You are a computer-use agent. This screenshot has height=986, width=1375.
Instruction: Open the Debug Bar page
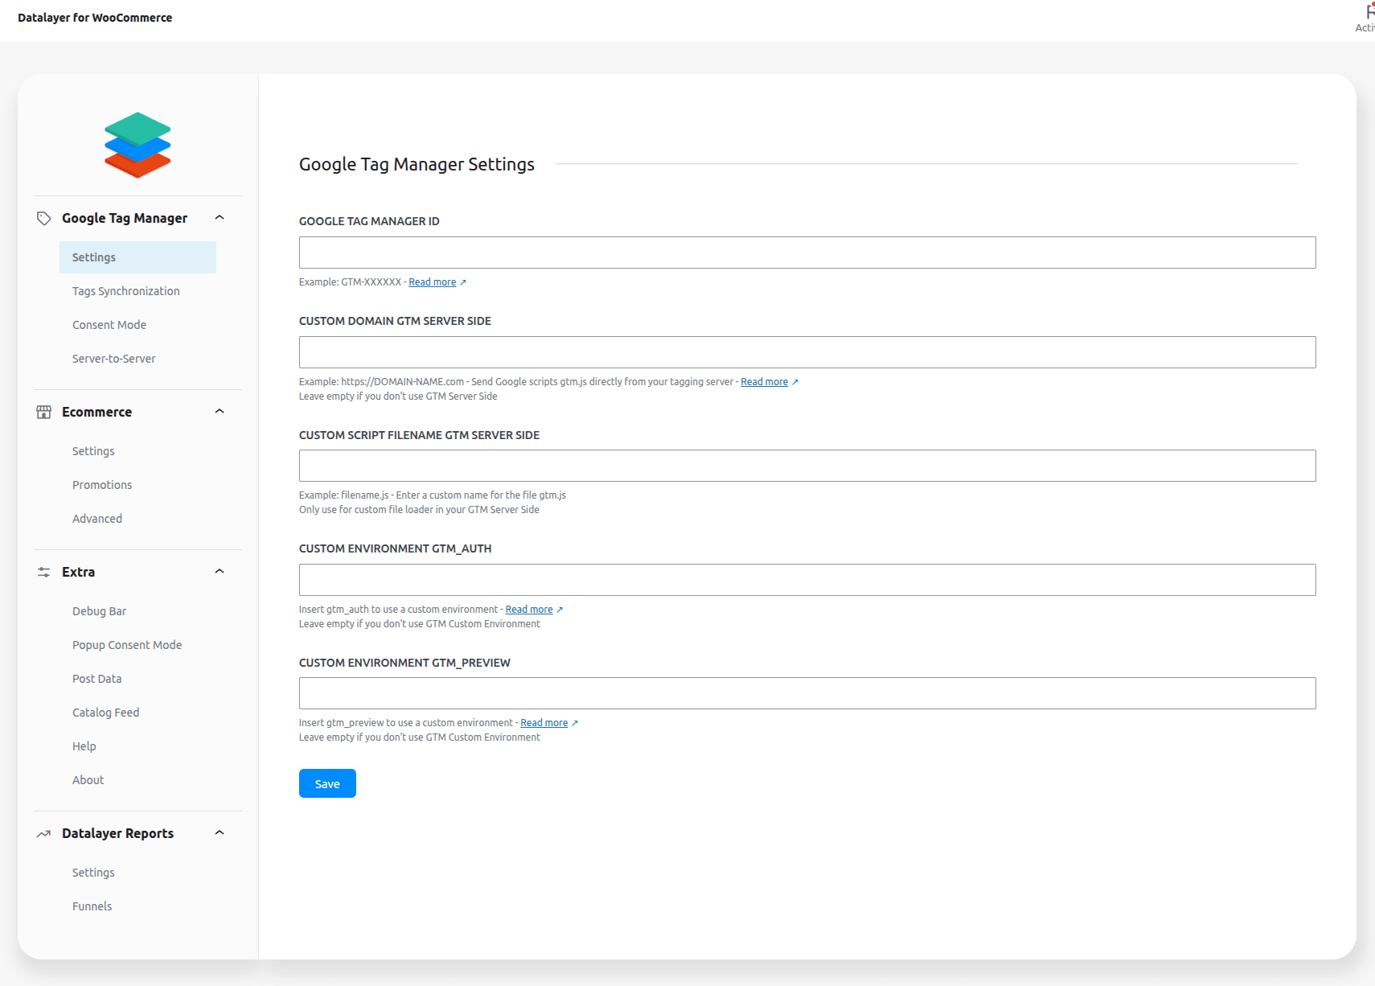[100, 611]
